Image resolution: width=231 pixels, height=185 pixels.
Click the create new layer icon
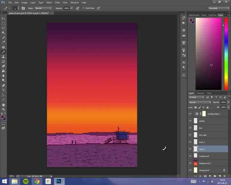220,176
